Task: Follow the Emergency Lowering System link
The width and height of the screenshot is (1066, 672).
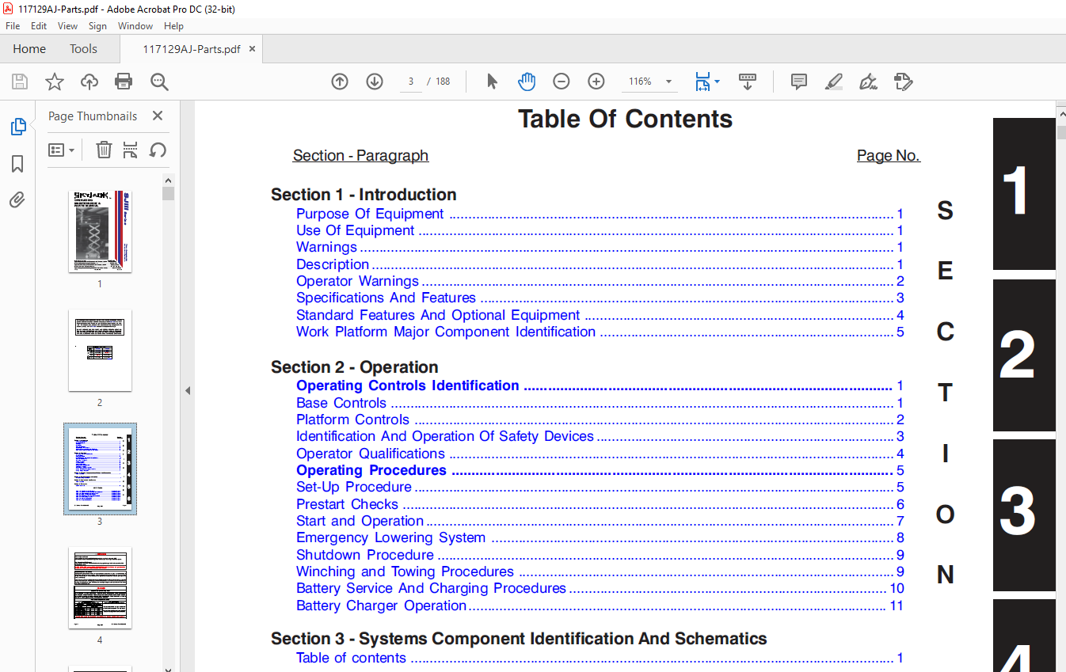Action: (x=390, y=538)
